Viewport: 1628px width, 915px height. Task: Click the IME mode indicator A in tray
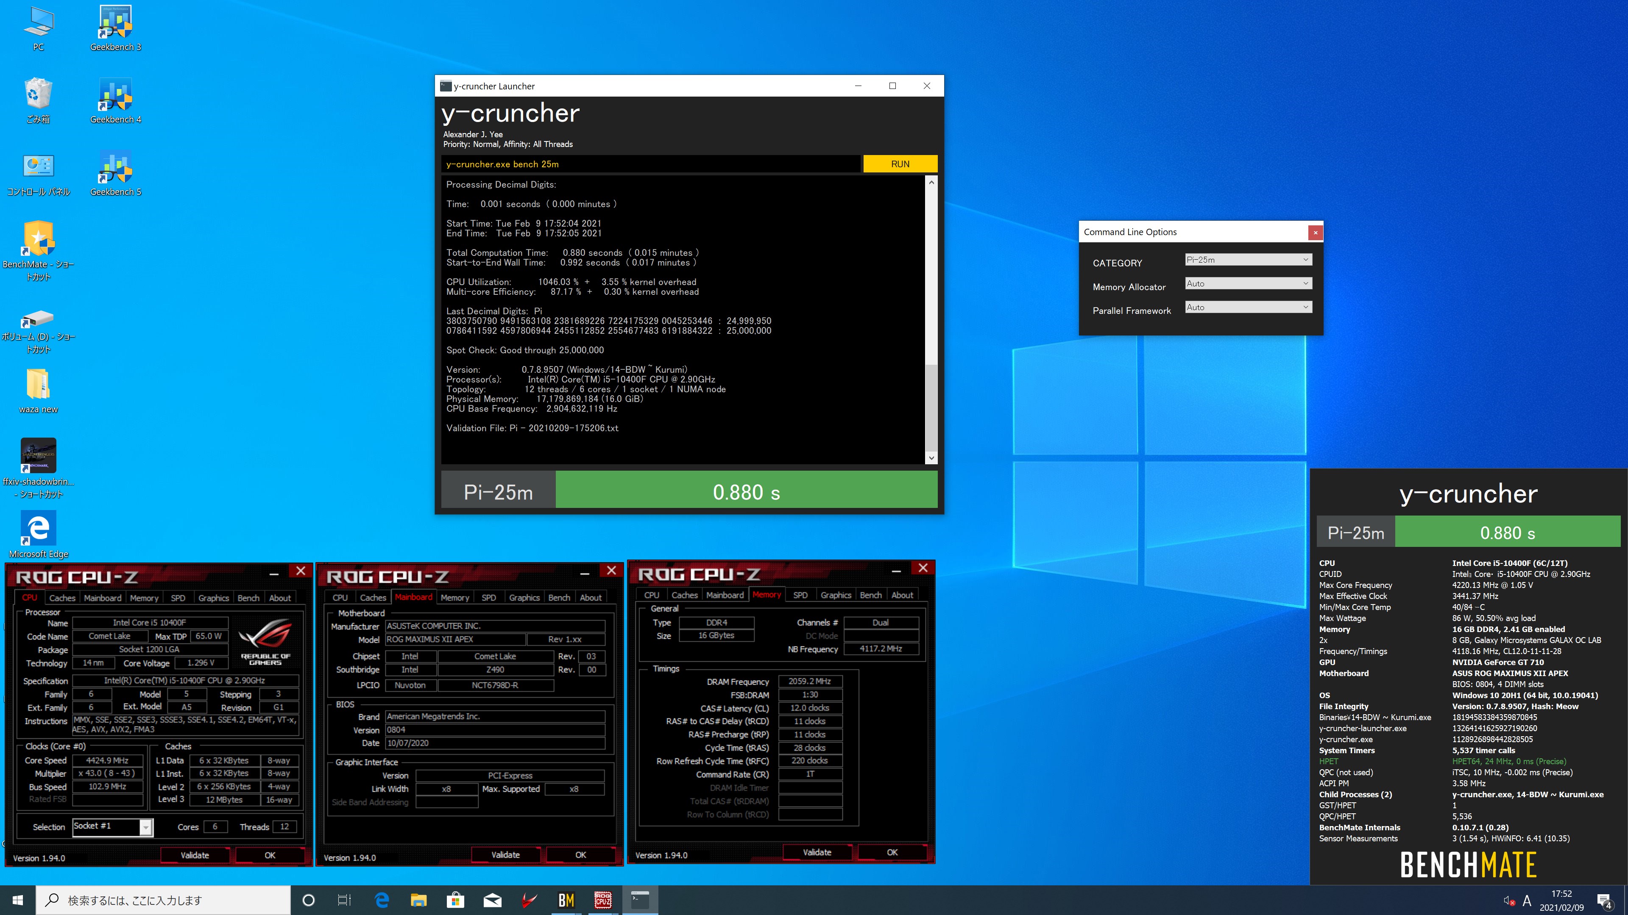(x=1527, y=901)
